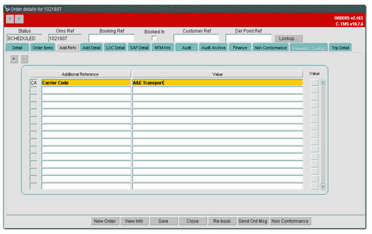
Task: Click the wide Value column header
Action: pos(218,74)
